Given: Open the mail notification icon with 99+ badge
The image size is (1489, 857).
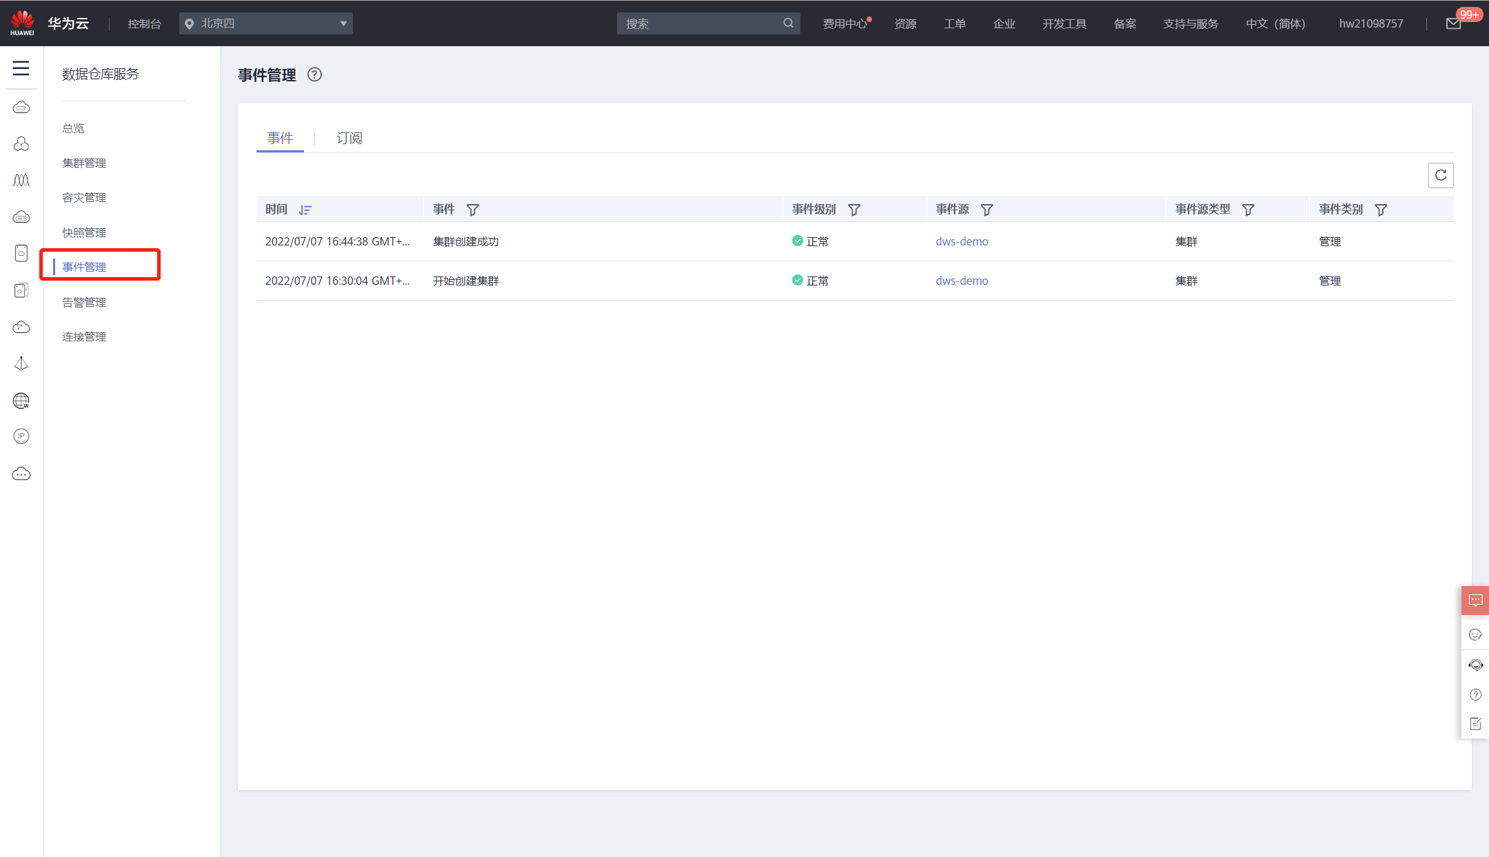Looking at the screenshot, I should point(1453,23).
